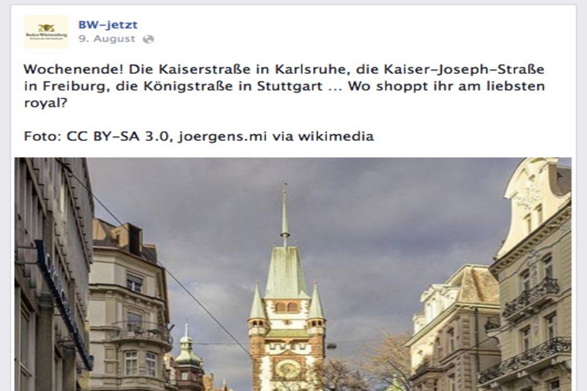Click the Foto credit line text
Image resolution: width=587 pixels, height=391 pixels.
coord(199,136)
